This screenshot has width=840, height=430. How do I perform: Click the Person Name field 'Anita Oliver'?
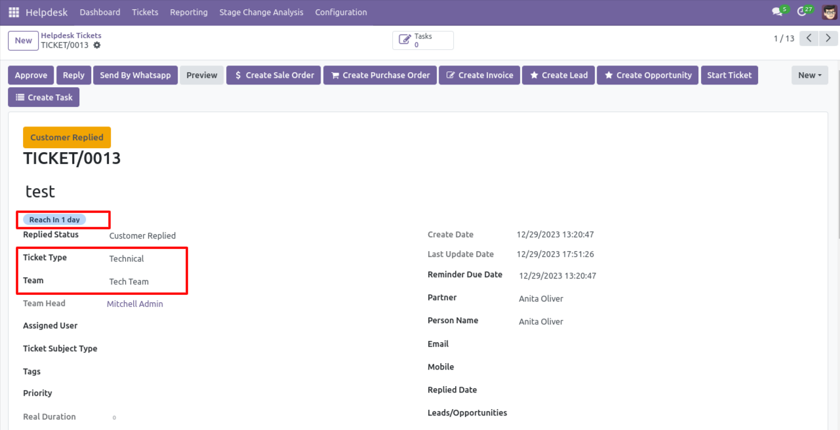[541, 322]
